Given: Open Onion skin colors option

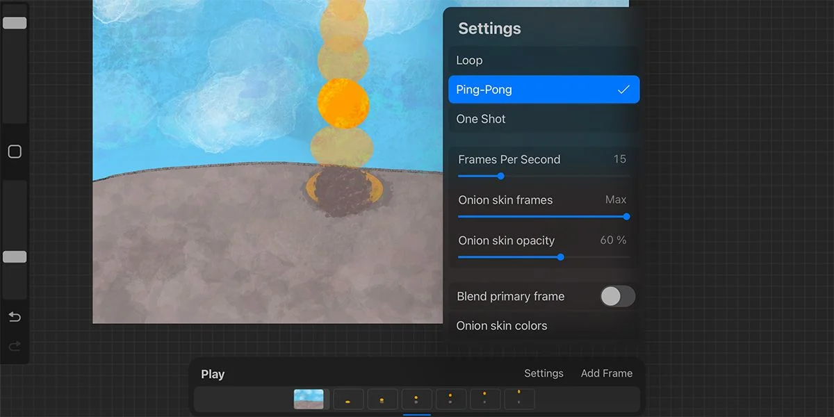Looking at the screenshot, I should 543,325.
